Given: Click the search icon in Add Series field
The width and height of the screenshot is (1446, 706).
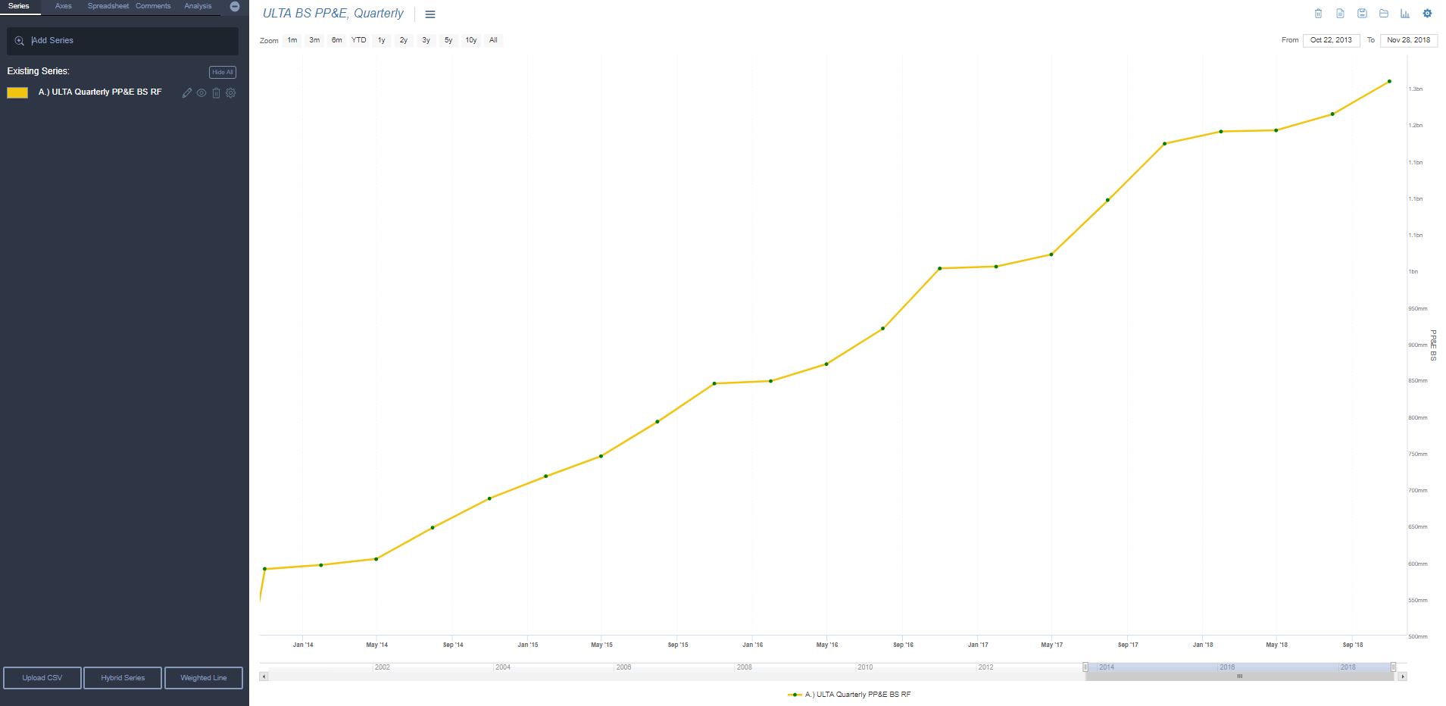Looking at the screenshot, I should 20,41.
